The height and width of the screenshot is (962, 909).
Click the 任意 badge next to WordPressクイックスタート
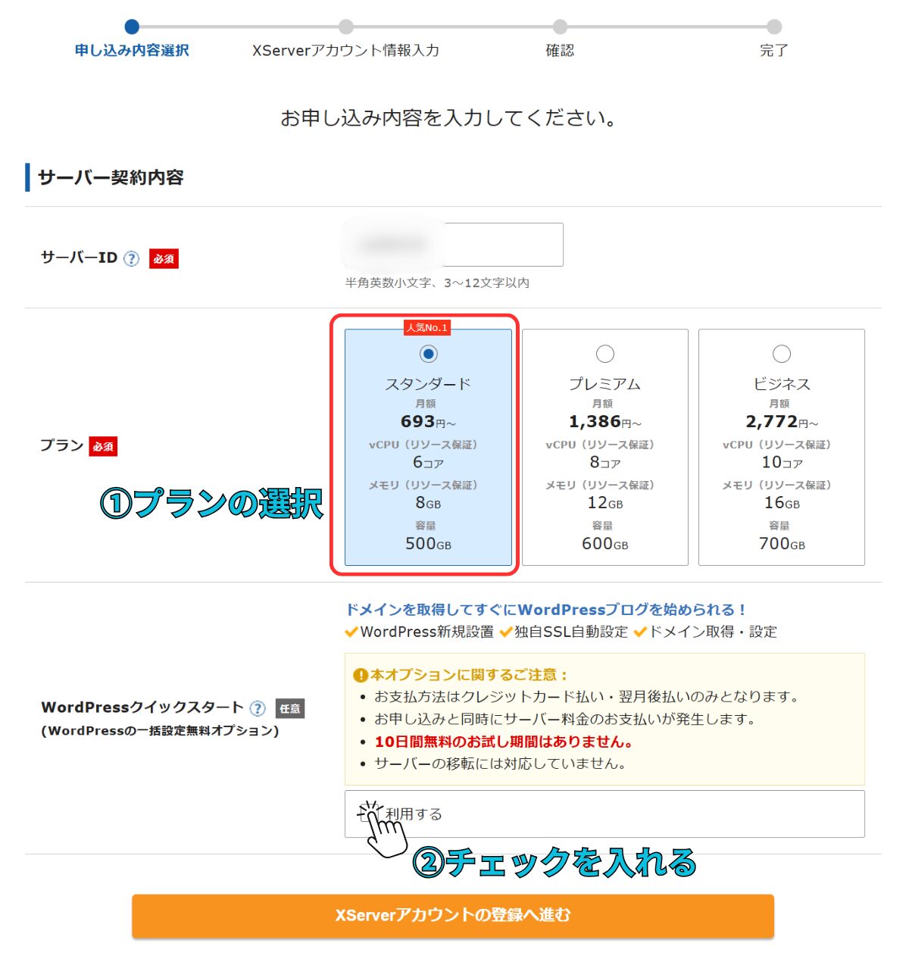(290, 708)
